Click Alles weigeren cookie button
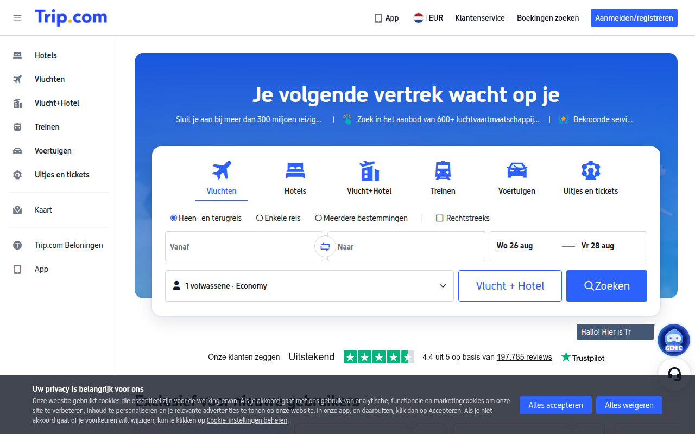Image resolution: width=695 pixels, height=434 pixels. tap(629, 405)
